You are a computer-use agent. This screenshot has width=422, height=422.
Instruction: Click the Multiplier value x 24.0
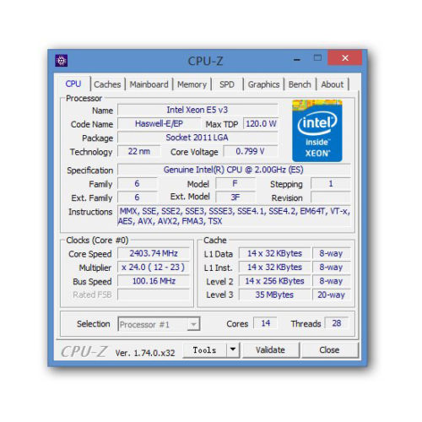pyautogui.click(x=154, y=267)
